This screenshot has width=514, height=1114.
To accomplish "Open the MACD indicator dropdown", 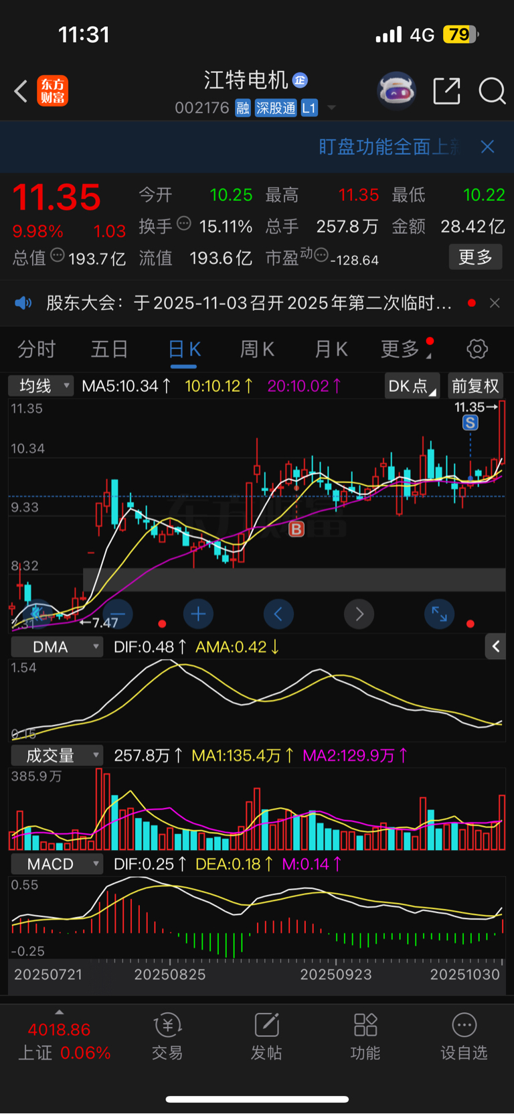I will tap(57, 864).
